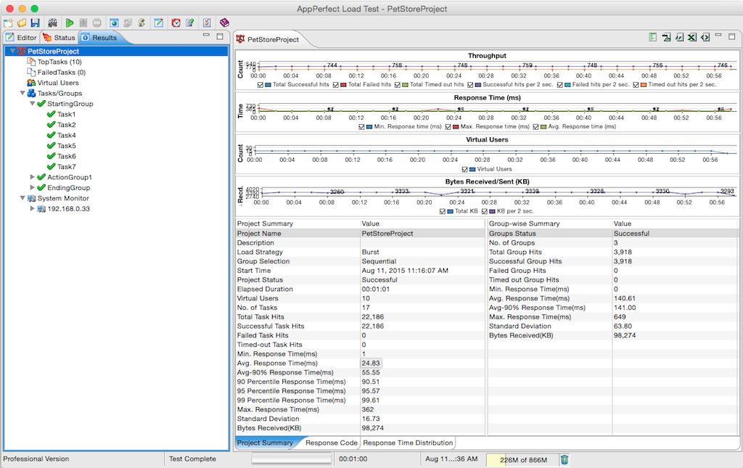Viewport: 743px width, 468px height.
Task: Toggle Successful hits per 2 sec. checkbox
Action: [470, 85]
